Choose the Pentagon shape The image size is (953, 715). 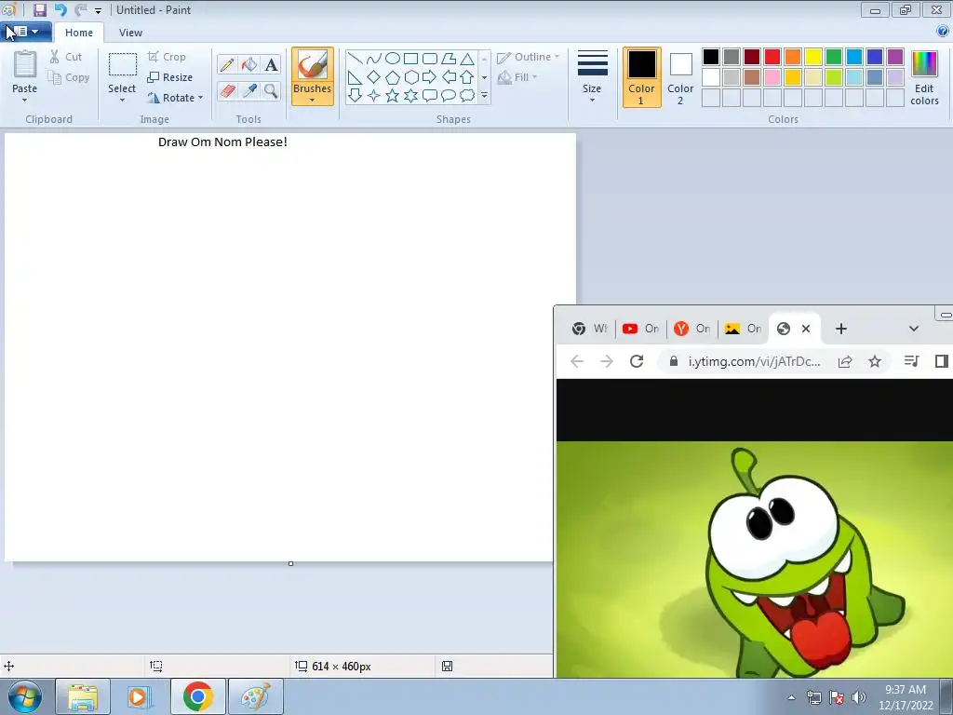point(393,77)
